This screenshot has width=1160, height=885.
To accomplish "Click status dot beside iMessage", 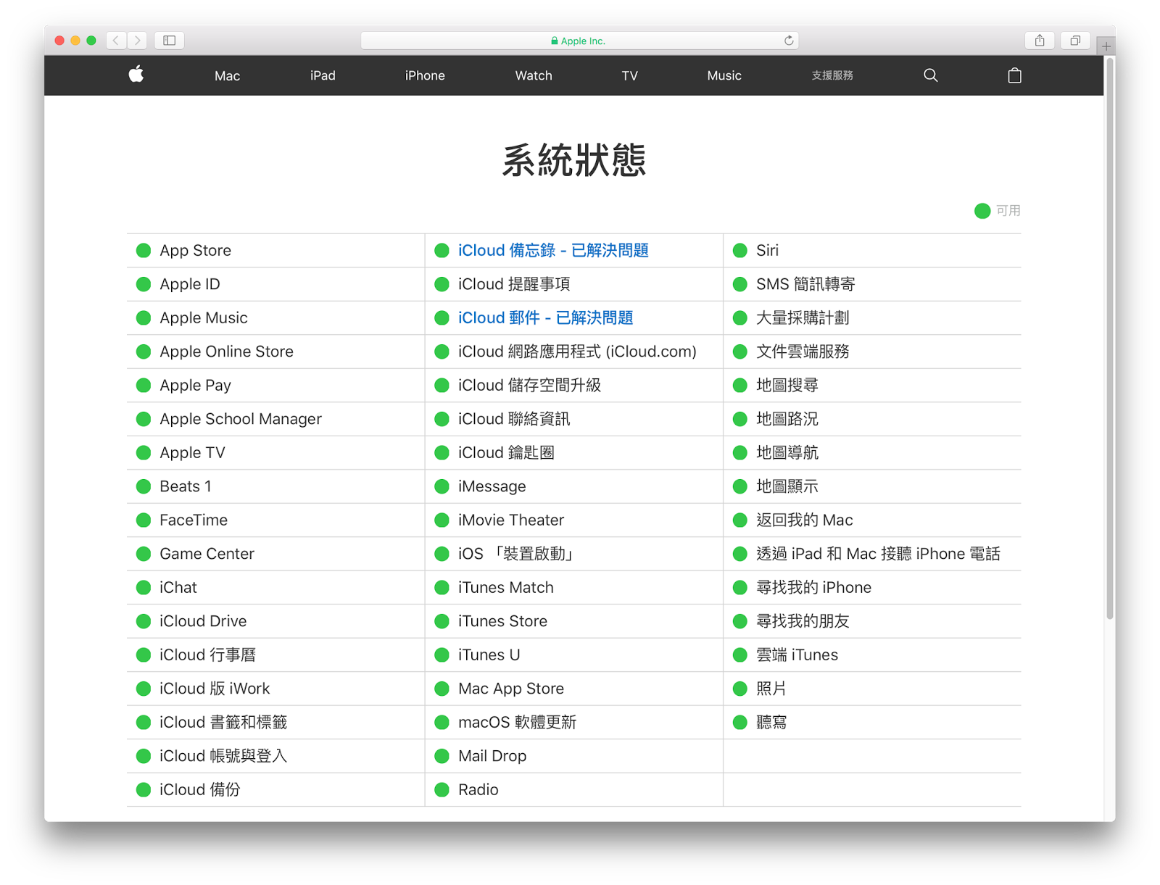I will pyautogui.click(x=442, y=486).
